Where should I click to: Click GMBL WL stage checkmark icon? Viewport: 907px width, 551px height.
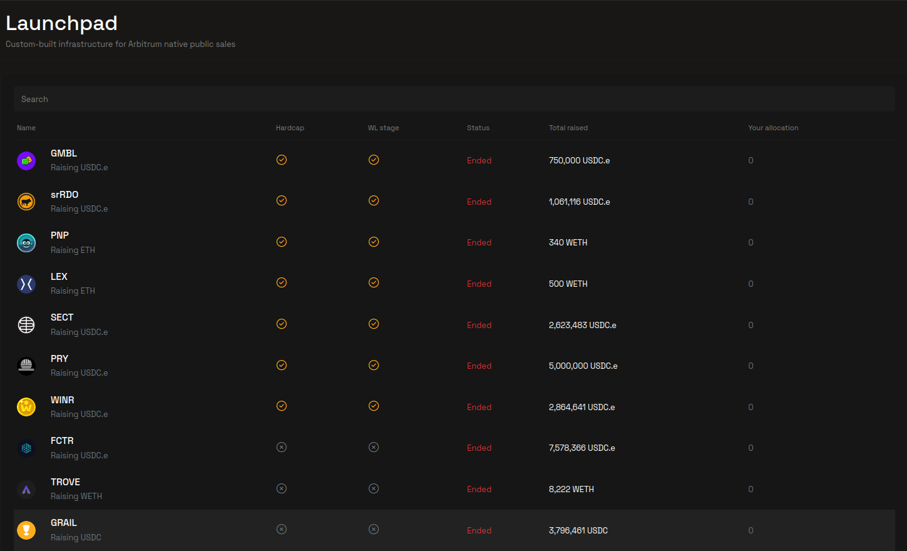[x=374, y=160]
